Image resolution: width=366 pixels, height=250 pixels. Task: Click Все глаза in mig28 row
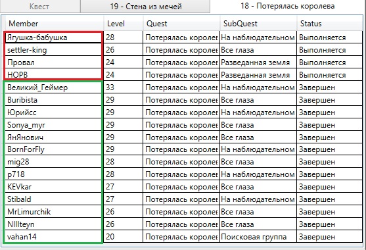[x=258, y=162]
